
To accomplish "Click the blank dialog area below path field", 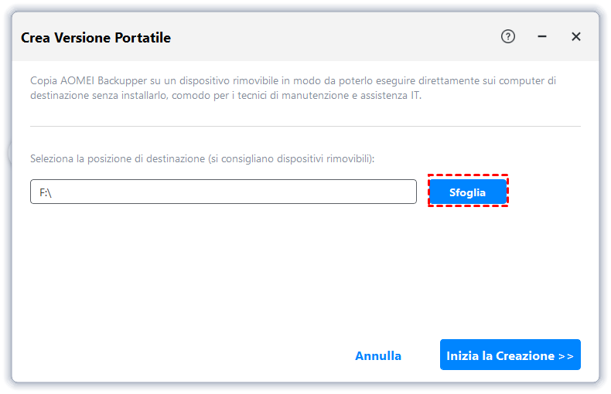I will click(x=271, y=270).
